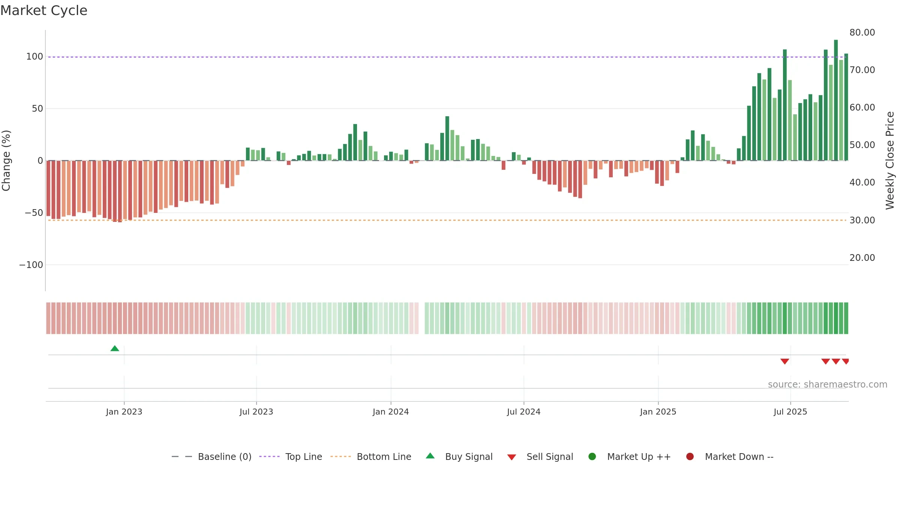900x506 pixels.
Task: Toggle the Bottom Line legend entry
Action: click(x=371, y=457)
